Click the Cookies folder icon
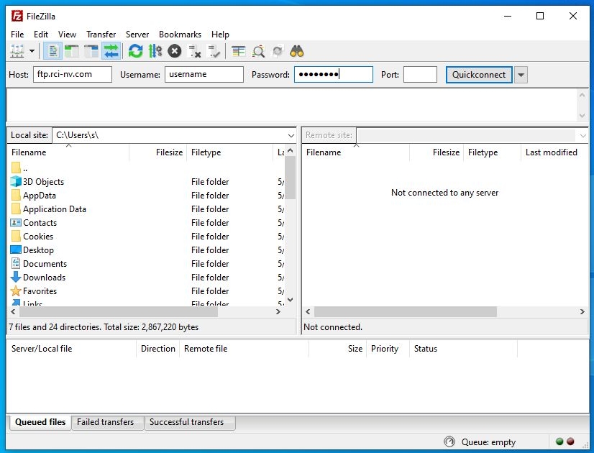Screen dimensions: 594x453 pos(16,236)
